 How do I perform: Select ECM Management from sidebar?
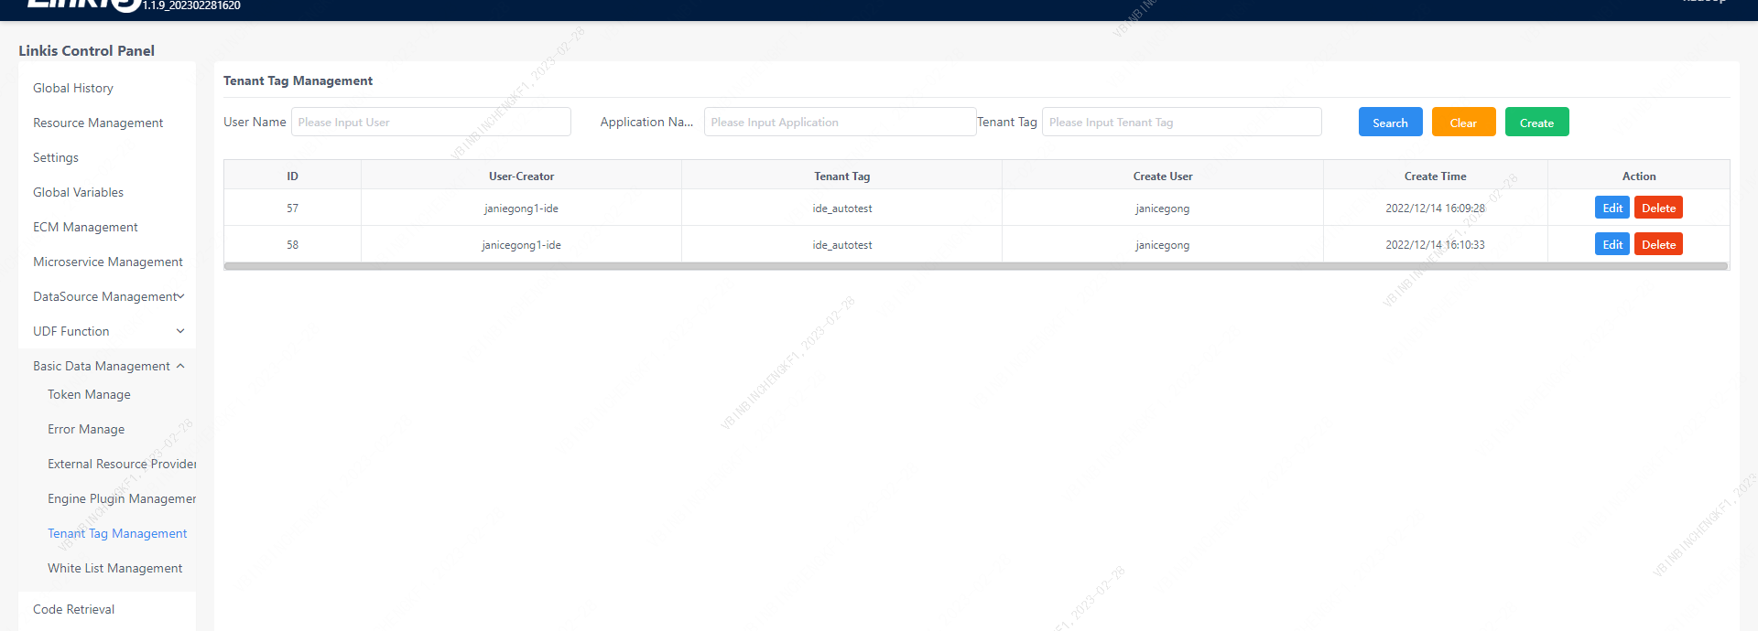85,227
